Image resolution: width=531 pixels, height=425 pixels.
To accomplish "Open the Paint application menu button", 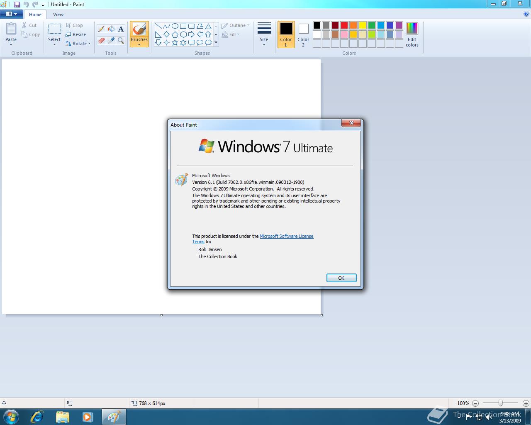I will pyautogui.click(x=11, y=14).
